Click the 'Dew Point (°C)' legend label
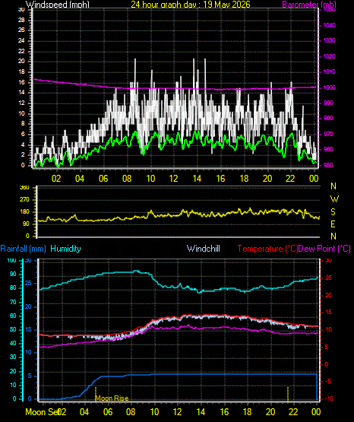Screen dimensions: 354x422 324,249
